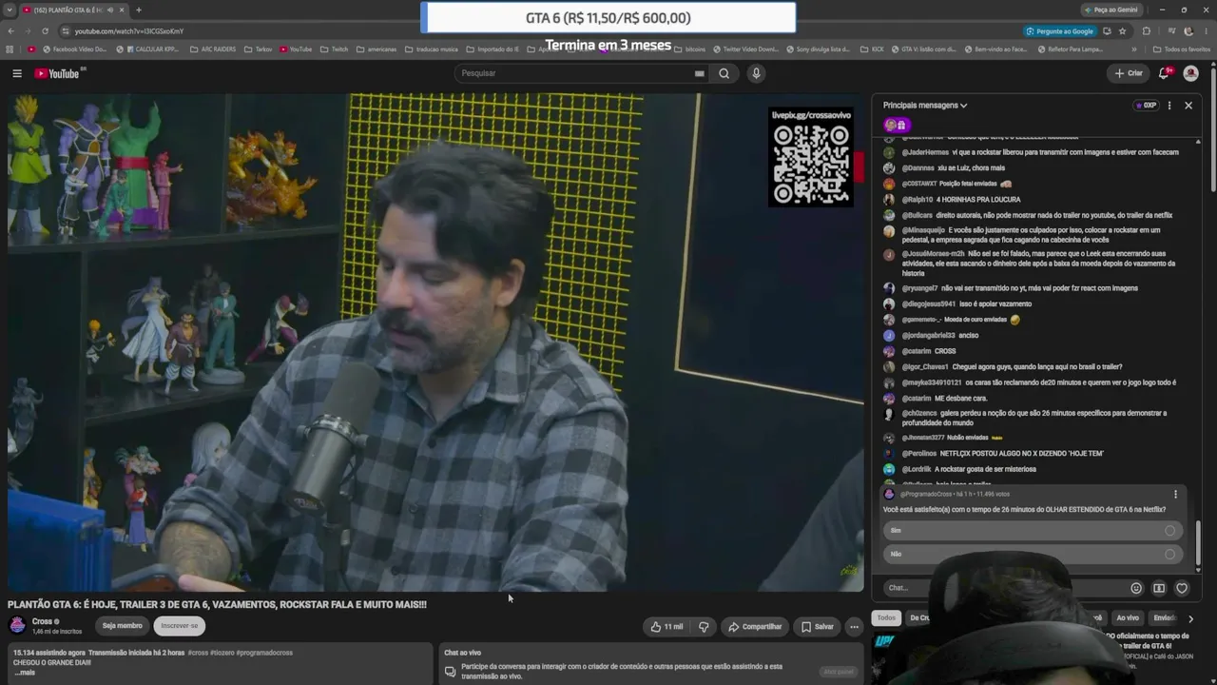
Task: Open the Cross channel avatar
Action: (17, 625)
